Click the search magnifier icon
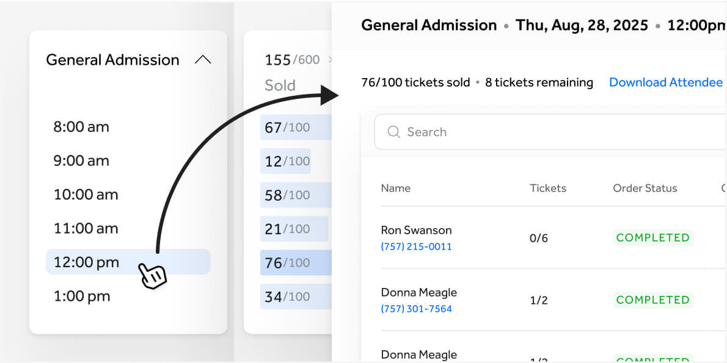 393,132
